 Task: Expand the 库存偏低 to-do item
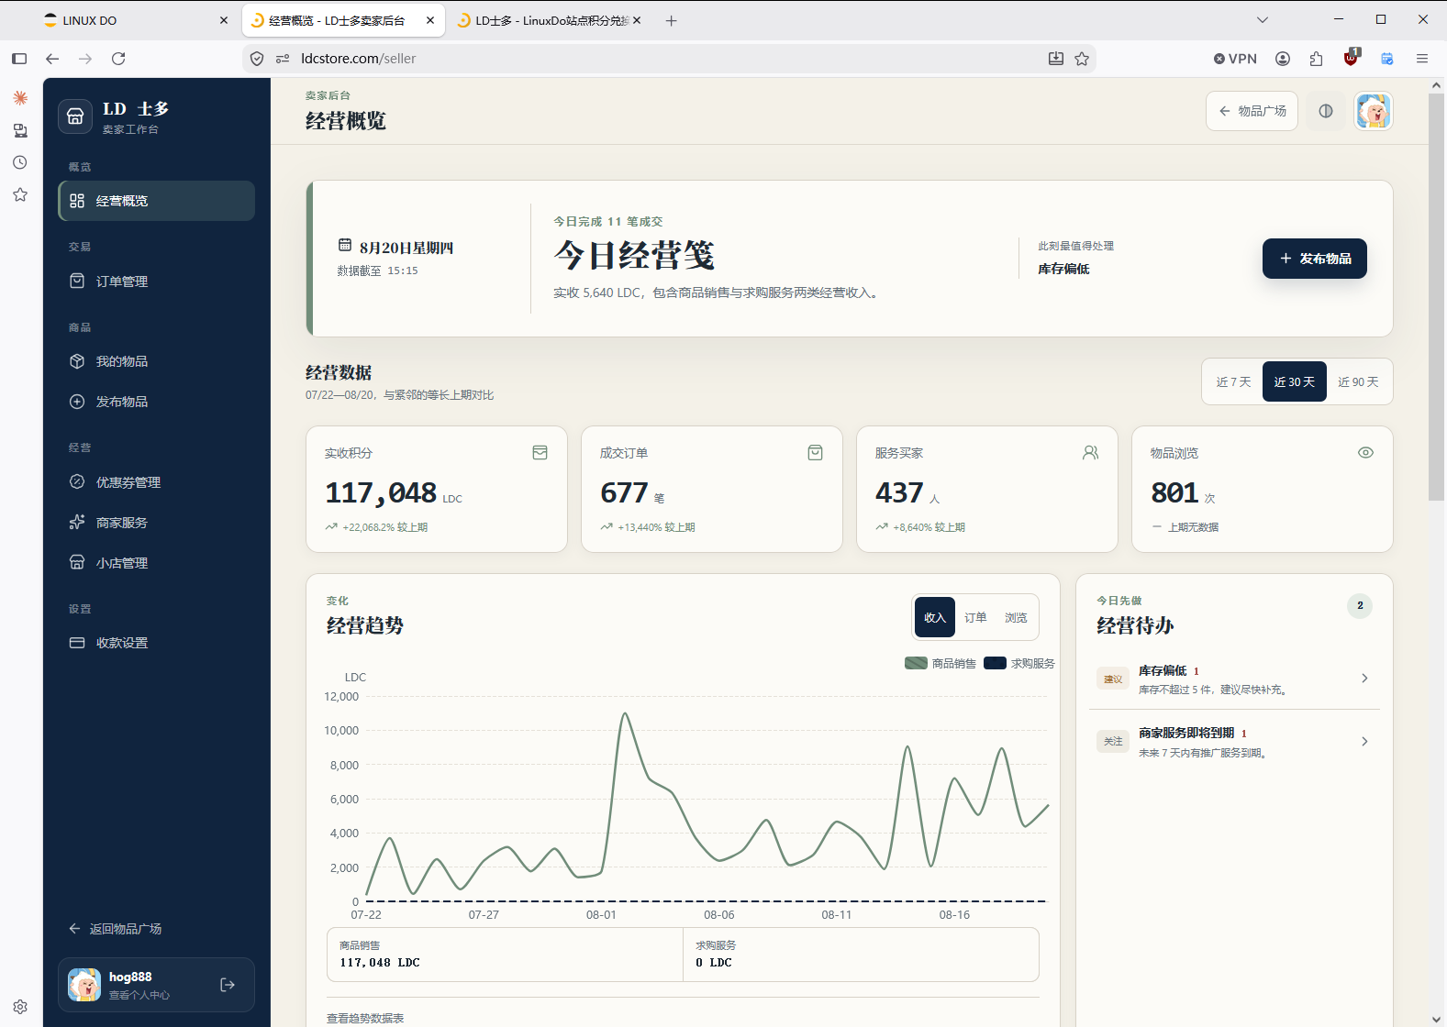pos(1234,679)
